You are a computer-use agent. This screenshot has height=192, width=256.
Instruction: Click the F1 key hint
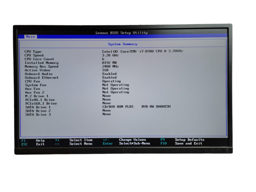(x=23, y=141)
